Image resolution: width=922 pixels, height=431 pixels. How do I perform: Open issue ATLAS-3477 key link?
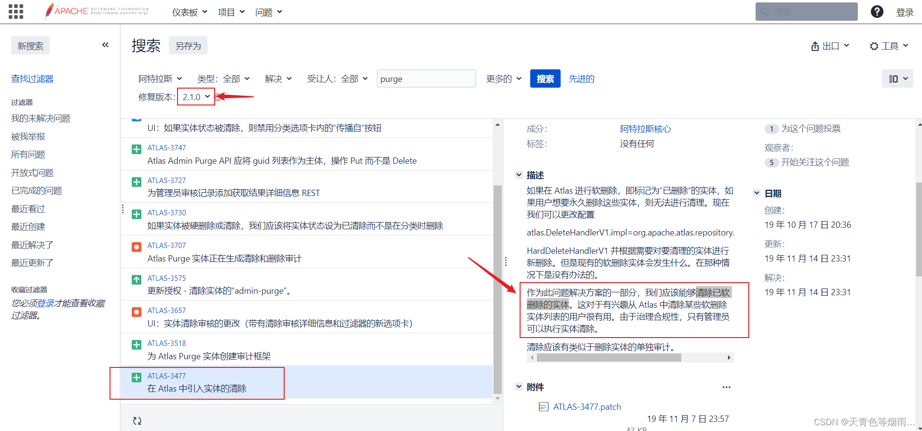[x=166, y=376]
